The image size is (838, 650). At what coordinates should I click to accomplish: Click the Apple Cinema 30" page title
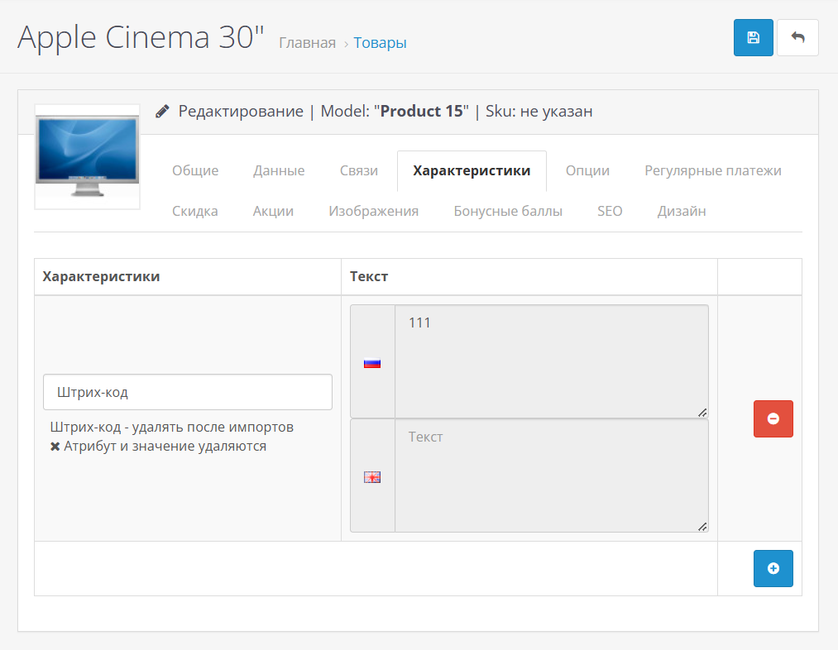tap(141, 37)
